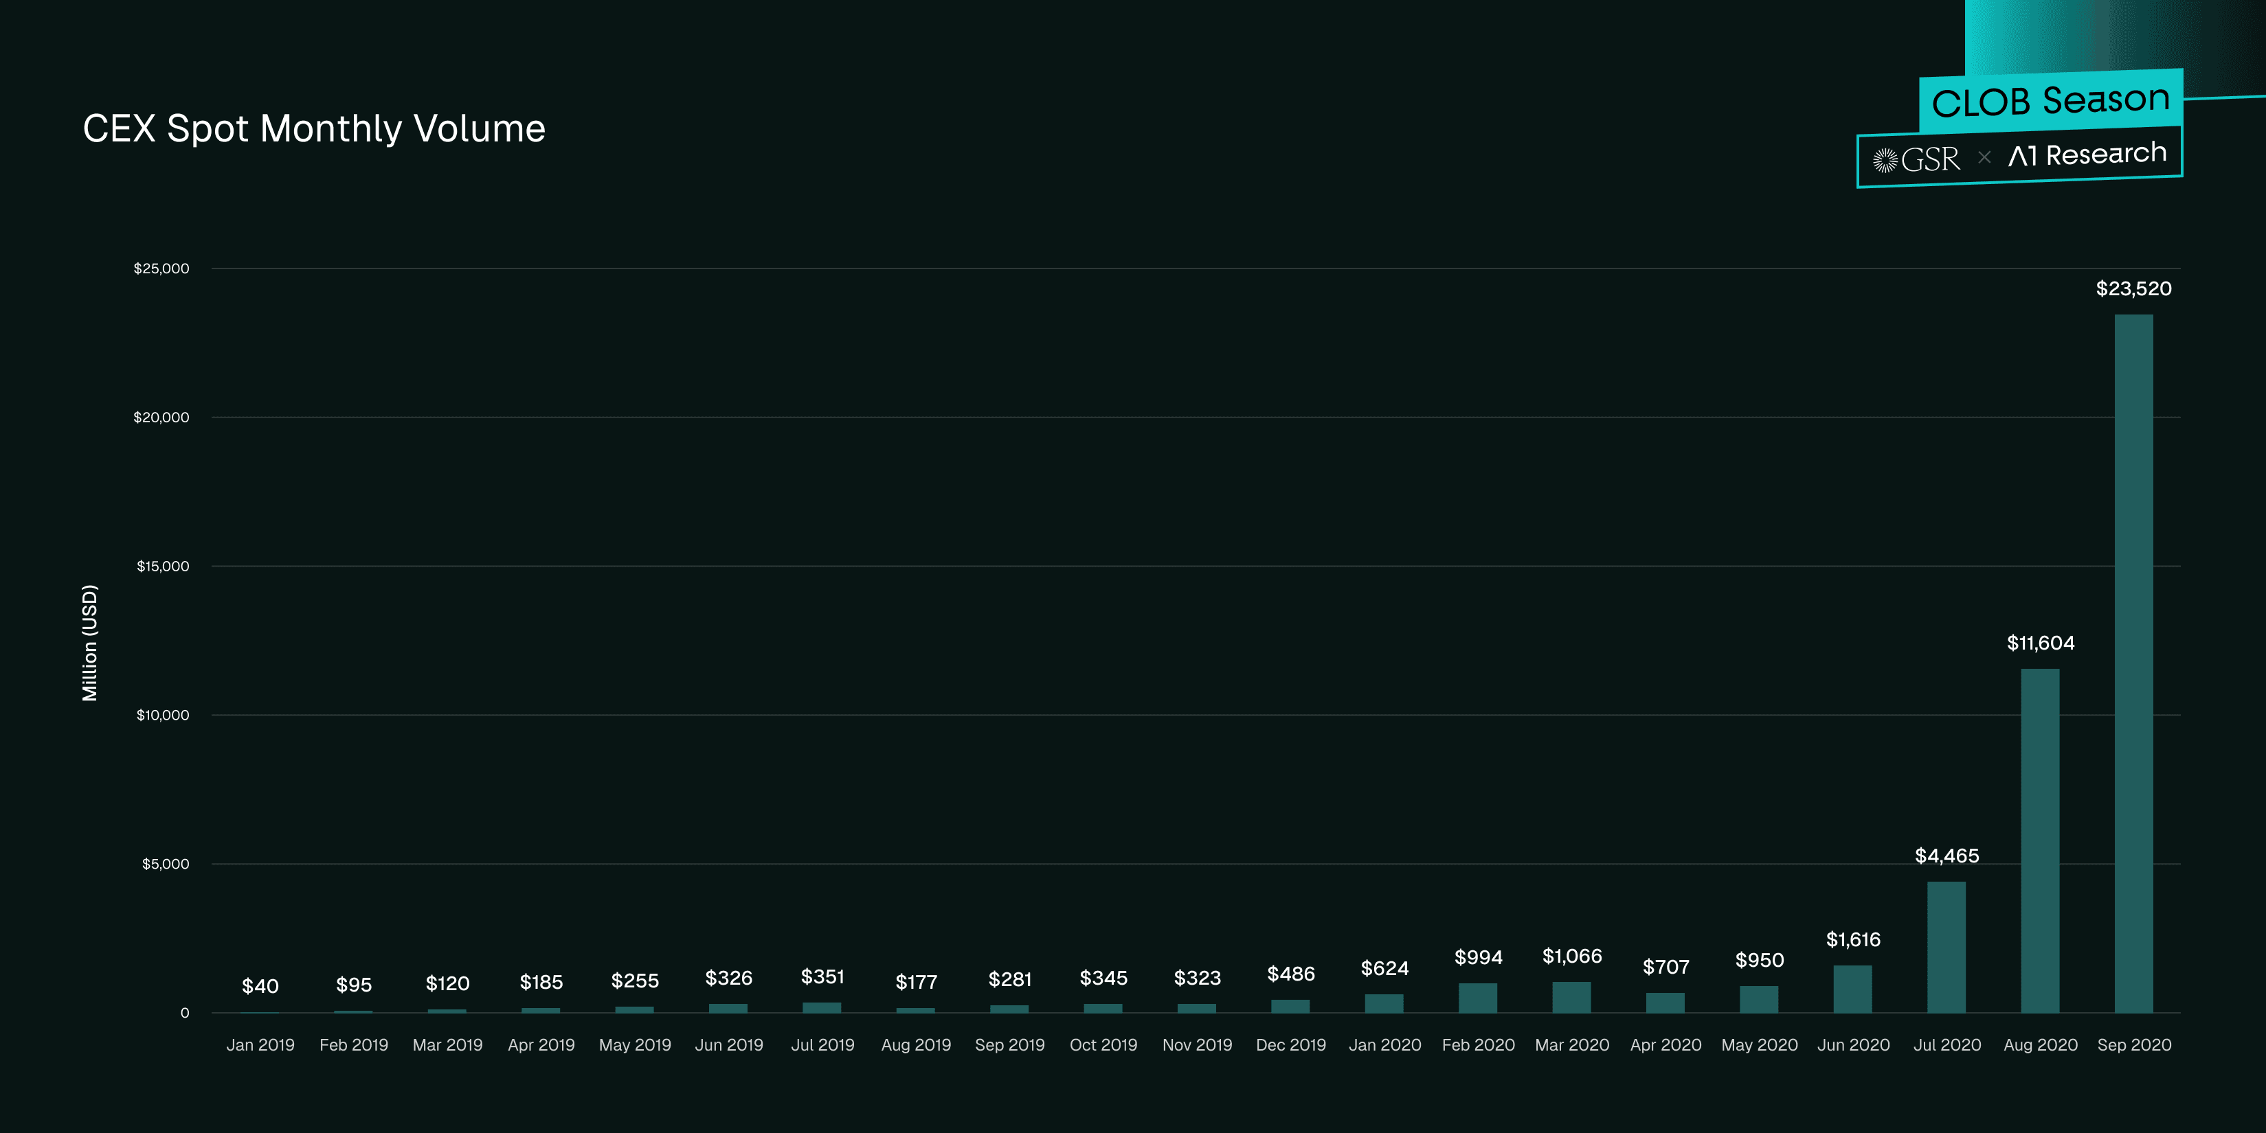Click the Mar 2019 axis label
This screenshot has height=1133, width=2266.
(x=448, y=1045)
